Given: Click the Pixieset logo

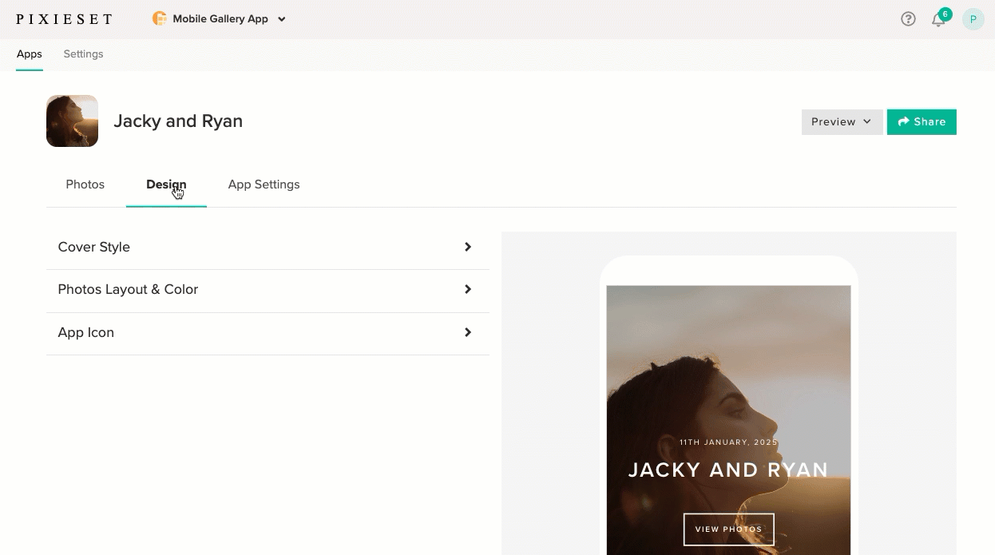Looking at the screenshot, I should click(64, 19).
